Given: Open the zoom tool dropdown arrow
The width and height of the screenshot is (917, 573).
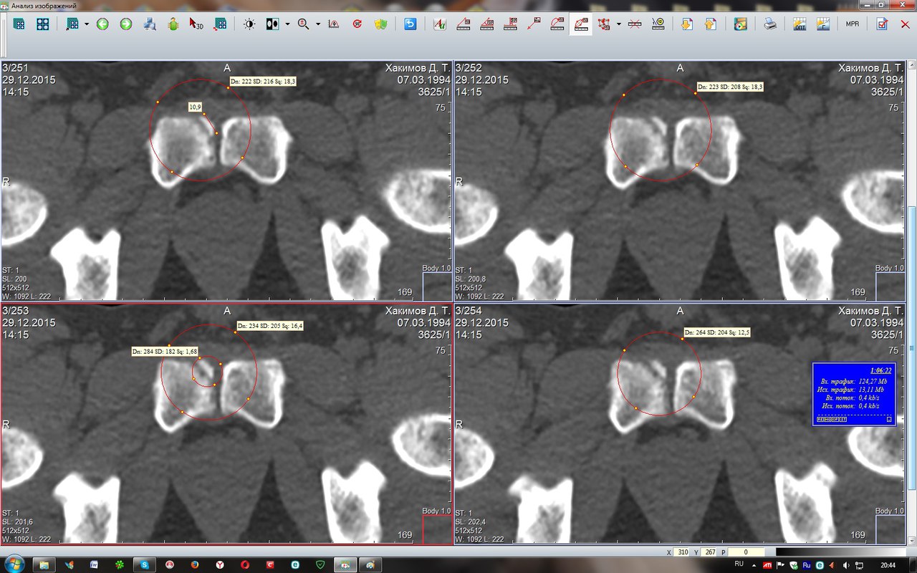Looking at the screenshot, I should point(317,24).
